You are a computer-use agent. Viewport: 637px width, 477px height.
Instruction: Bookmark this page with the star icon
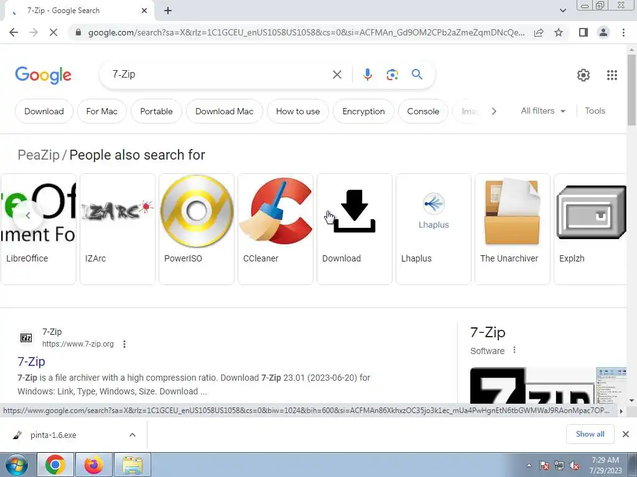click(x=559, y=32)
